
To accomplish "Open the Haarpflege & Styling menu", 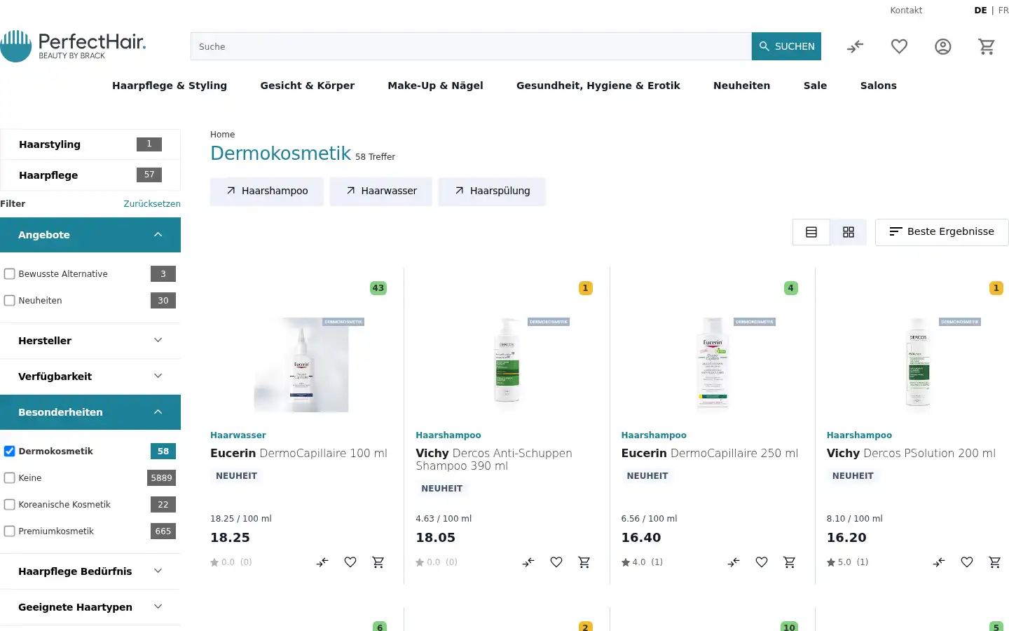I will point(170,86).
